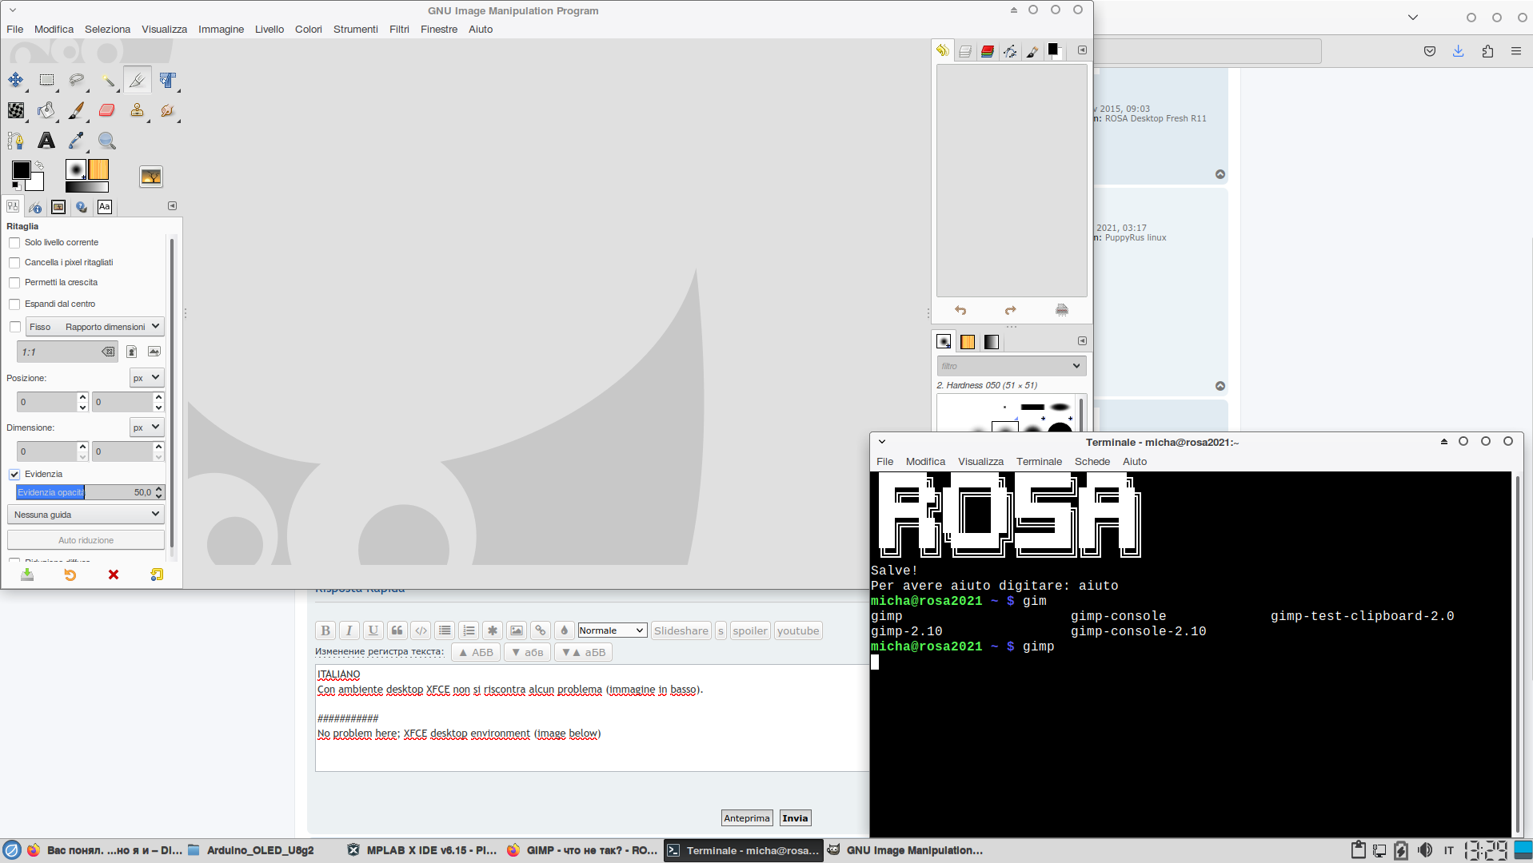Image resolution: width=1533 pixels, height=863 pixels.
Task: Select the Zoom magnifier tool
Action: (x=107, y=141)
